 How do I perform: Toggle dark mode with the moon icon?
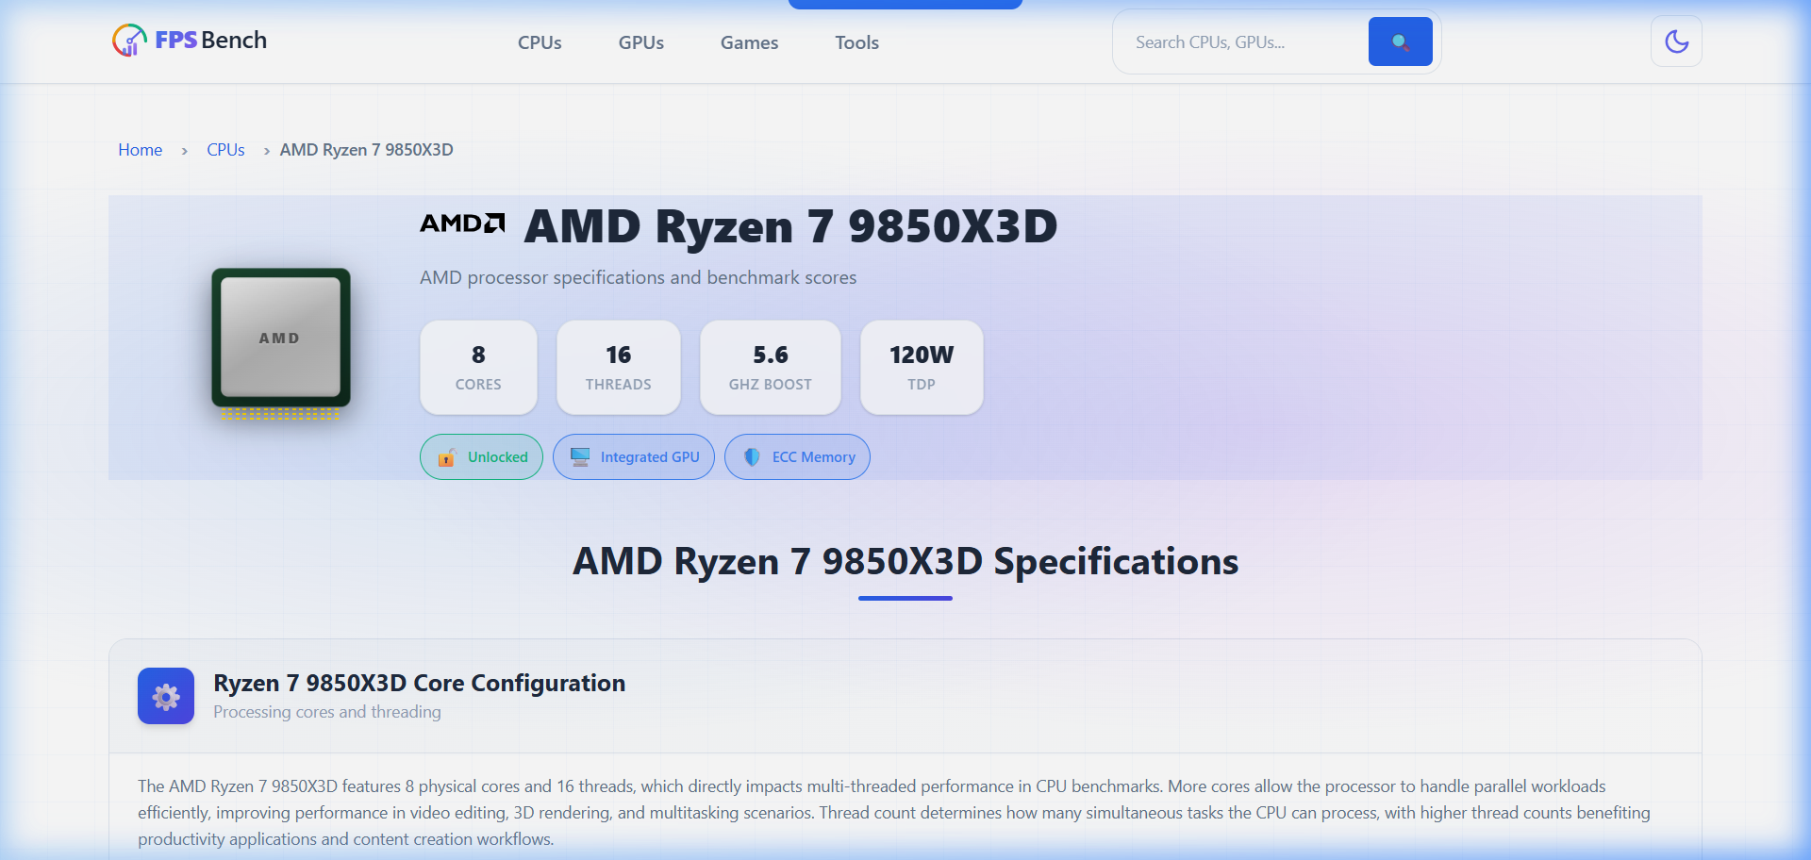pos(1676,41)
